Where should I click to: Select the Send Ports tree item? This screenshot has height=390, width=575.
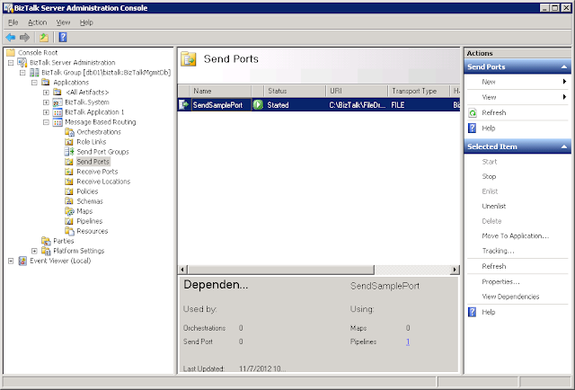click(x=93, y=162)
